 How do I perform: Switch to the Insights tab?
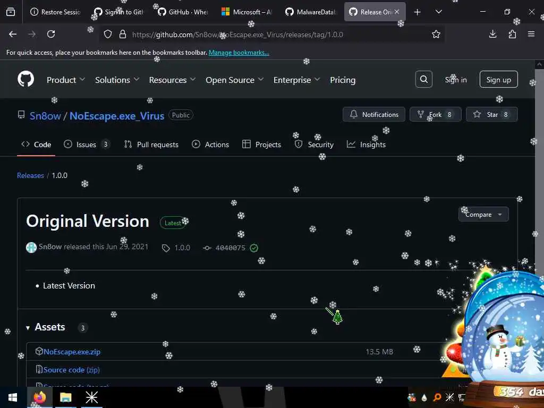click(366, 144)
